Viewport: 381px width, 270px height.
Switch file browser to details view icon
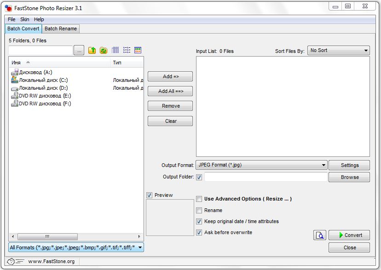115,50
